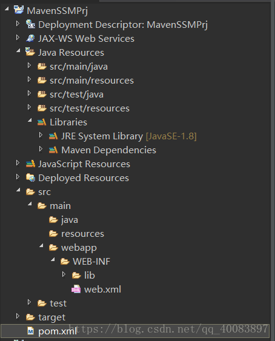Collapse the webapp folder arrow
The image size is (275, 341).
point(41,245)
